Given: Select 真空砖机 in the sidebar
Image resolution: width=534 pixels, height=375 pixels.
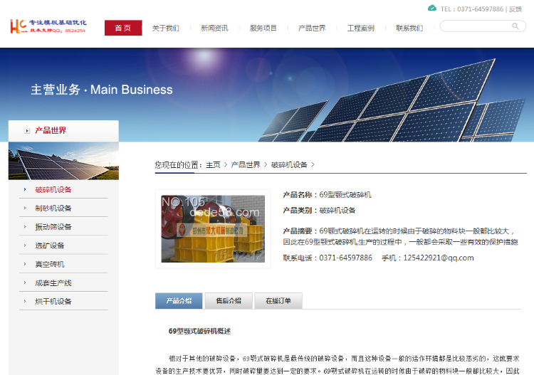Looking at the screenshot, I should pyautogui.click(x=50, y=264).
